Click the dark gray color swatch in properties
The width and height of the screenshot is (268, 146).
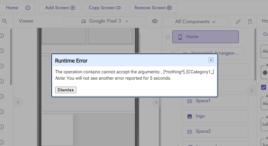point(265,73)
